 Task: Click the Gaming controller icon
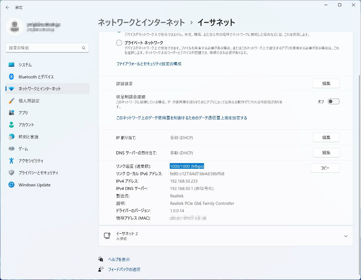click(x=11, y=149)
